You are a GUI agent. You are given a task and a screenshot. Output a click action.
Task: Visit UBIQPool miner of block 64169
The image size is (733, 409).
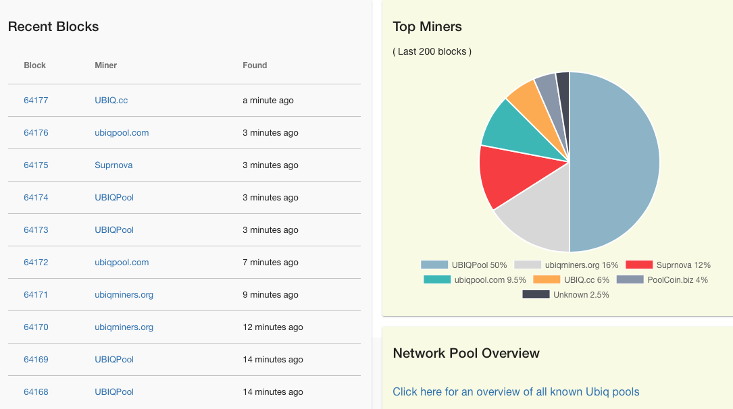(114, 360)
